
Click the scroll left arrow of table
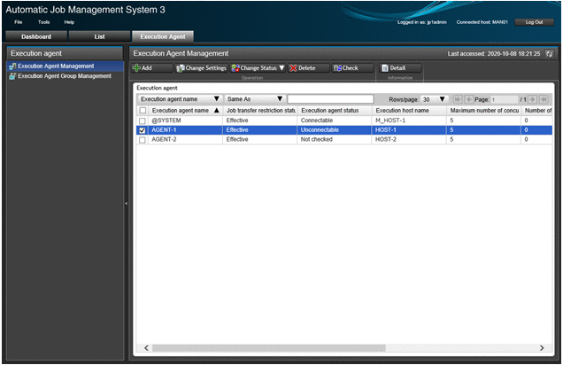[146, 348]
